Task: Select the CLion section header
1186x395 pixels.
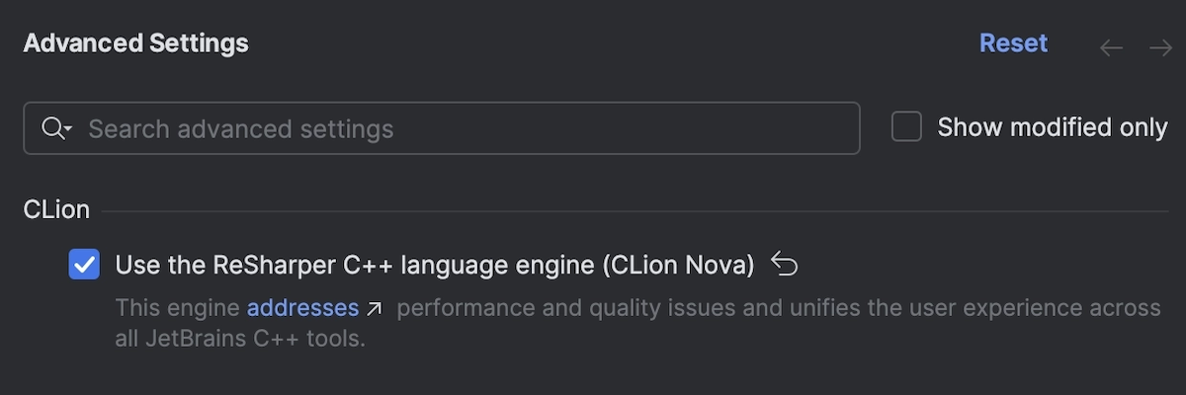Action: point(56,209)
